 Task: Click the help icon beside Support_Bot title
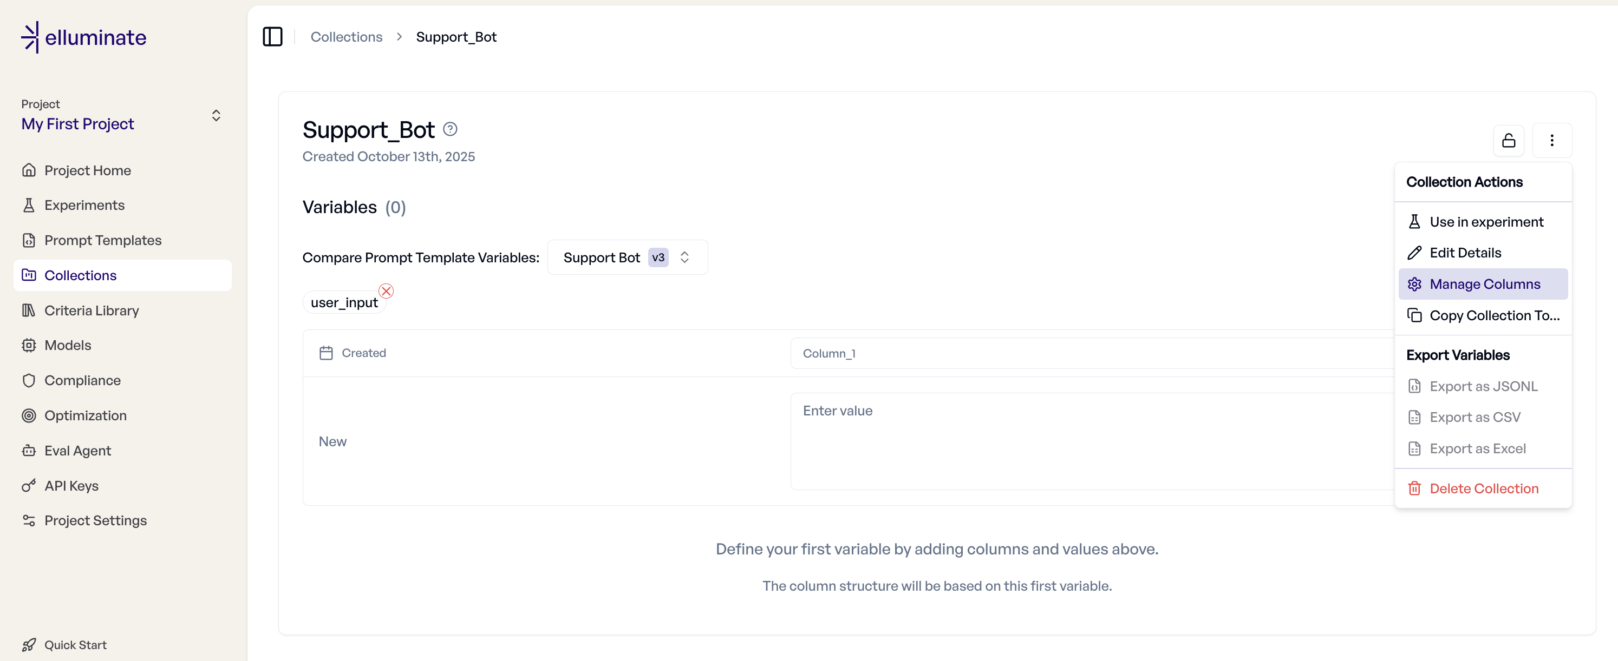pos(450,129)
